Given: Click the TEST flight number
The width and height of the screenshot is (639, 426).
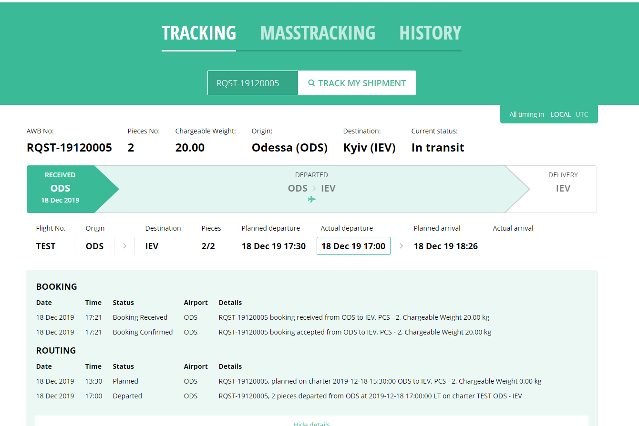Looking at the screenshot, I should pyautogui.click(x=46, y=246).
